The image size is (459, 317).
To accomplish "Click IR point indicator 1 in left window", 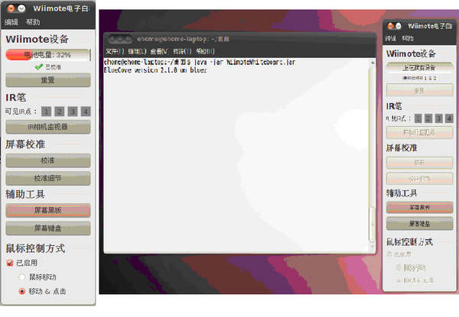I will click(x=46, y=112).
